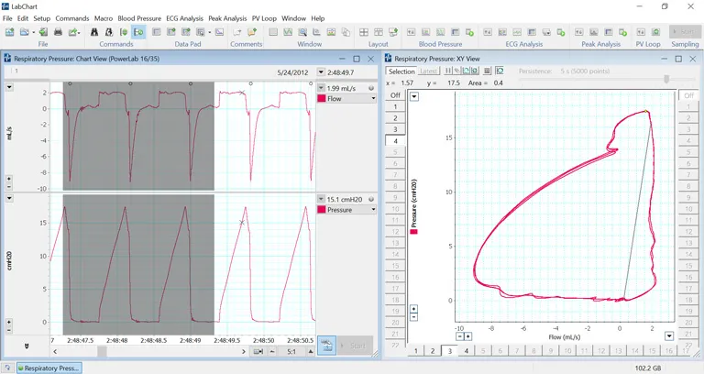Open the cmH20 axis pop-up arrow in Chart View
The image size is (704, 374).
(x=9, y=198)
